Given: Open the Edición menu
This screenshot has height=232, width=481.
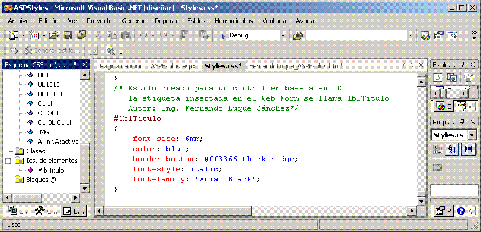Looking at the screenshot, I should pos(49,21).
